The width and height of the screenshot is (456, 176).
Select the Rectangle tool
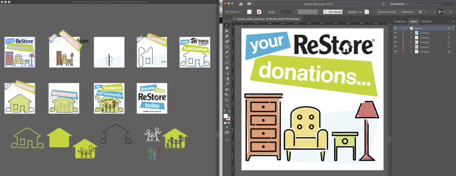click(x=227, y=47)
